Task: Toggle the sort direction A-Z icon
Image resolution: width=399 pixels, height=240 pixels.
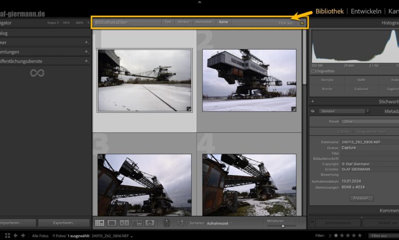Action: pyautogui.click(x=182, y=223)
